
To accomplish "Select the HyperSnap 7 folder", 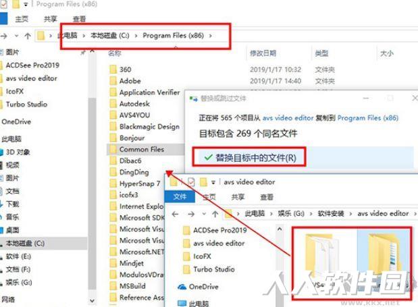I will tap(135, 184).
